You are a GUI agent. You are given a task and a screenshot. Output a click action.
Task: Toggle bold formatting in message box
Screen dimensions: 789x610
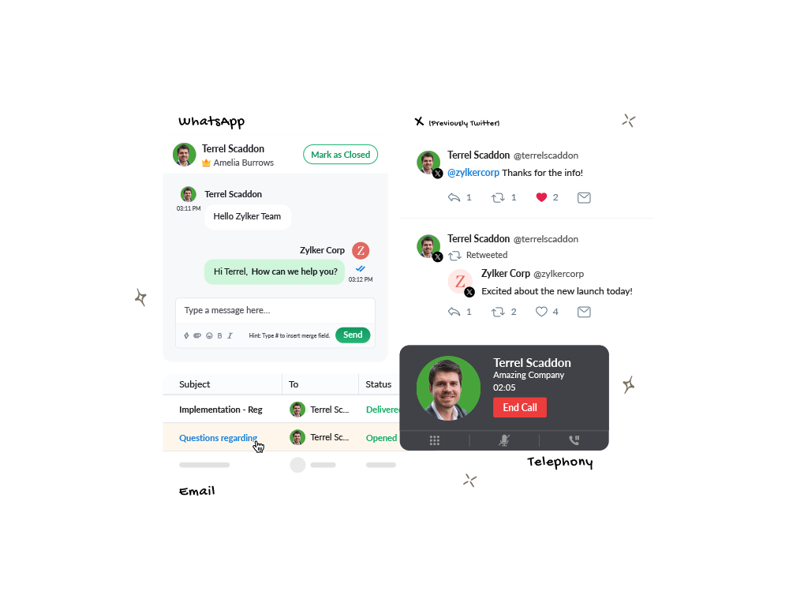coord(219,335)
